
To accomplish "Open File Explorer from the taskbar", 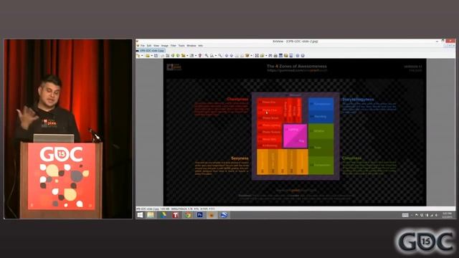I will [x=151, y=215].
